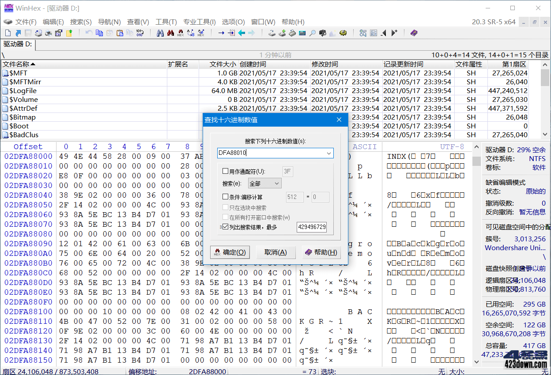Click the Copy toolbar icon
551x375 pixels.
coord(100,33)
